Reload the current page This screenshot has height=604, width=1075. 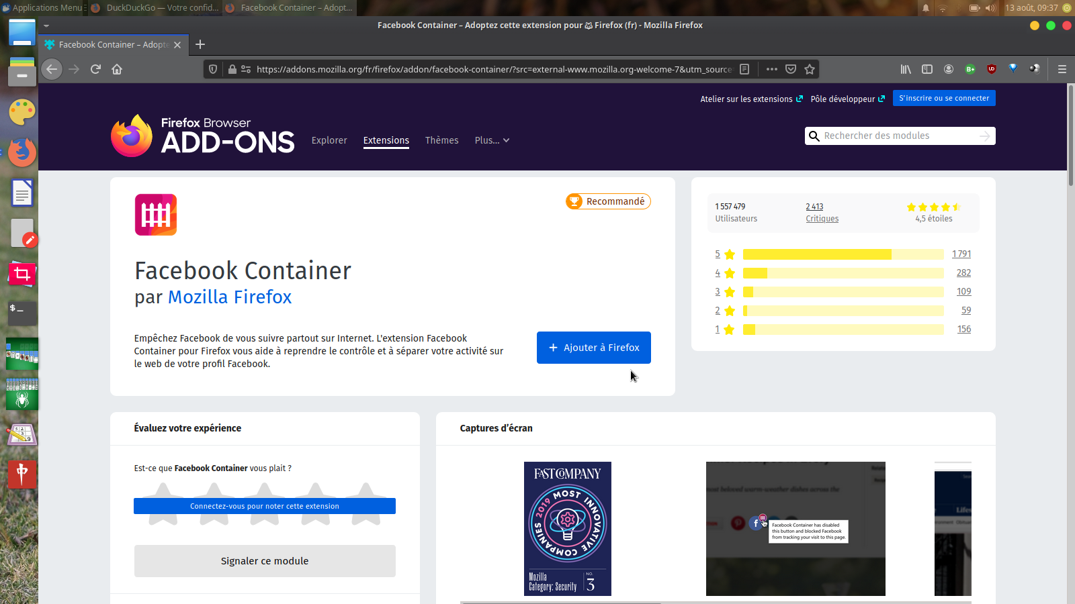[95, 69]
